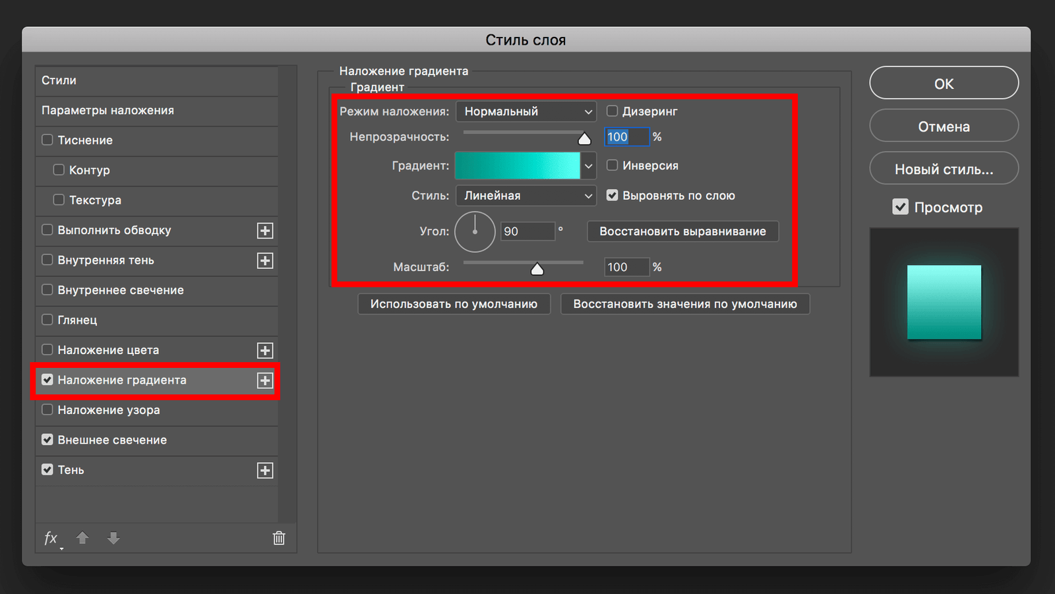Expand the gradient preset picker arrow
The image size is (1055, 594).
pyautogui.click(x=588, y=166)
